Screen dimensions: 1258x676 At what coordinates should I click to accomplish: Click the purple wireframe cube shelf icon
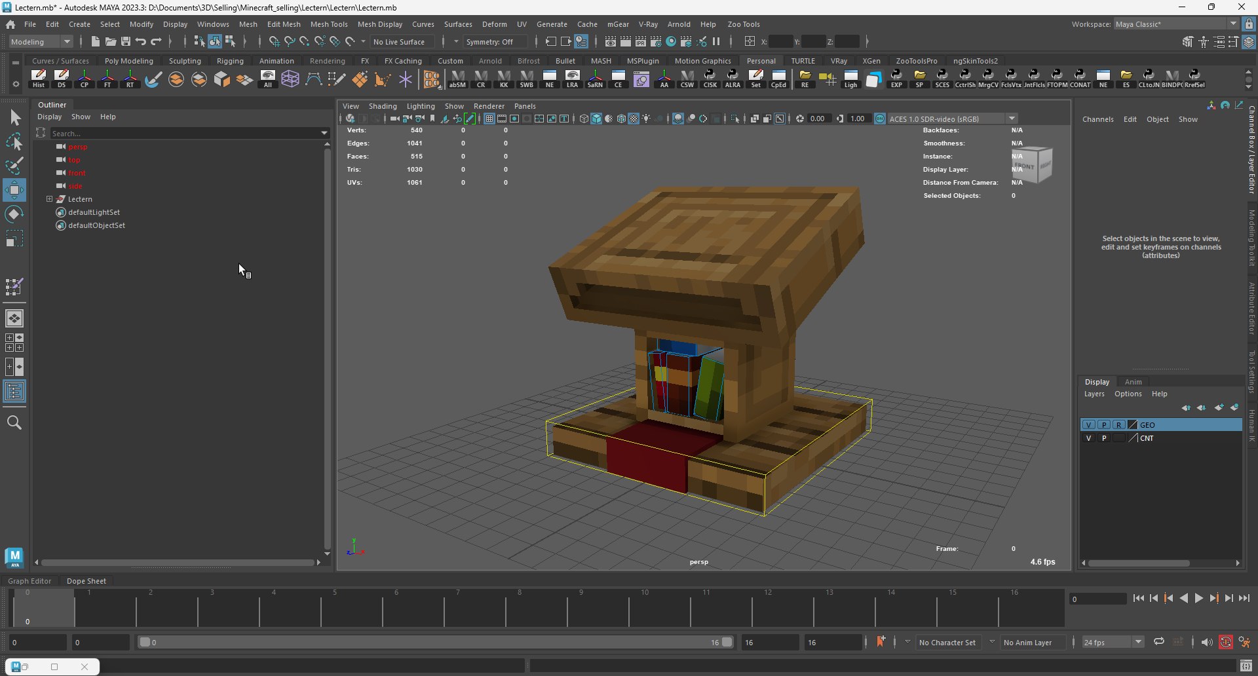point(290,79)
